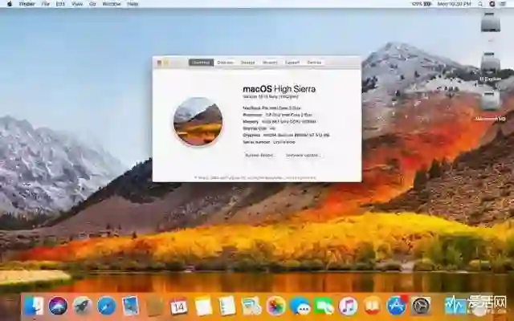
Task: Open the View menu
Action: click(77, 4)
